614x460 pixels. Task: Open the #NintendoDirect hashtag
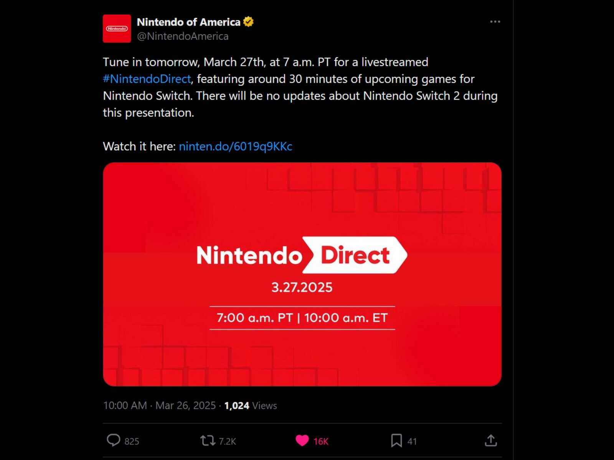click(x=147, y=79)
